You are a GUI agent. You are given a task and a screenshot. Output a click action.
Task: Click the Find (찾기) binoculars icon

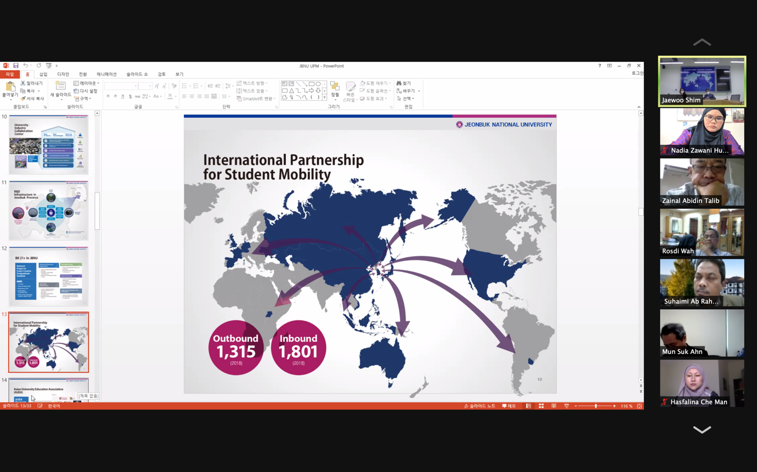pos(399,83)
